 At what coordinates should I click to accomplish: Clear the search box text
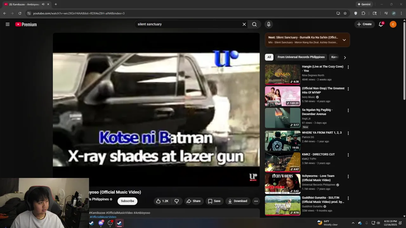(244, 24)
